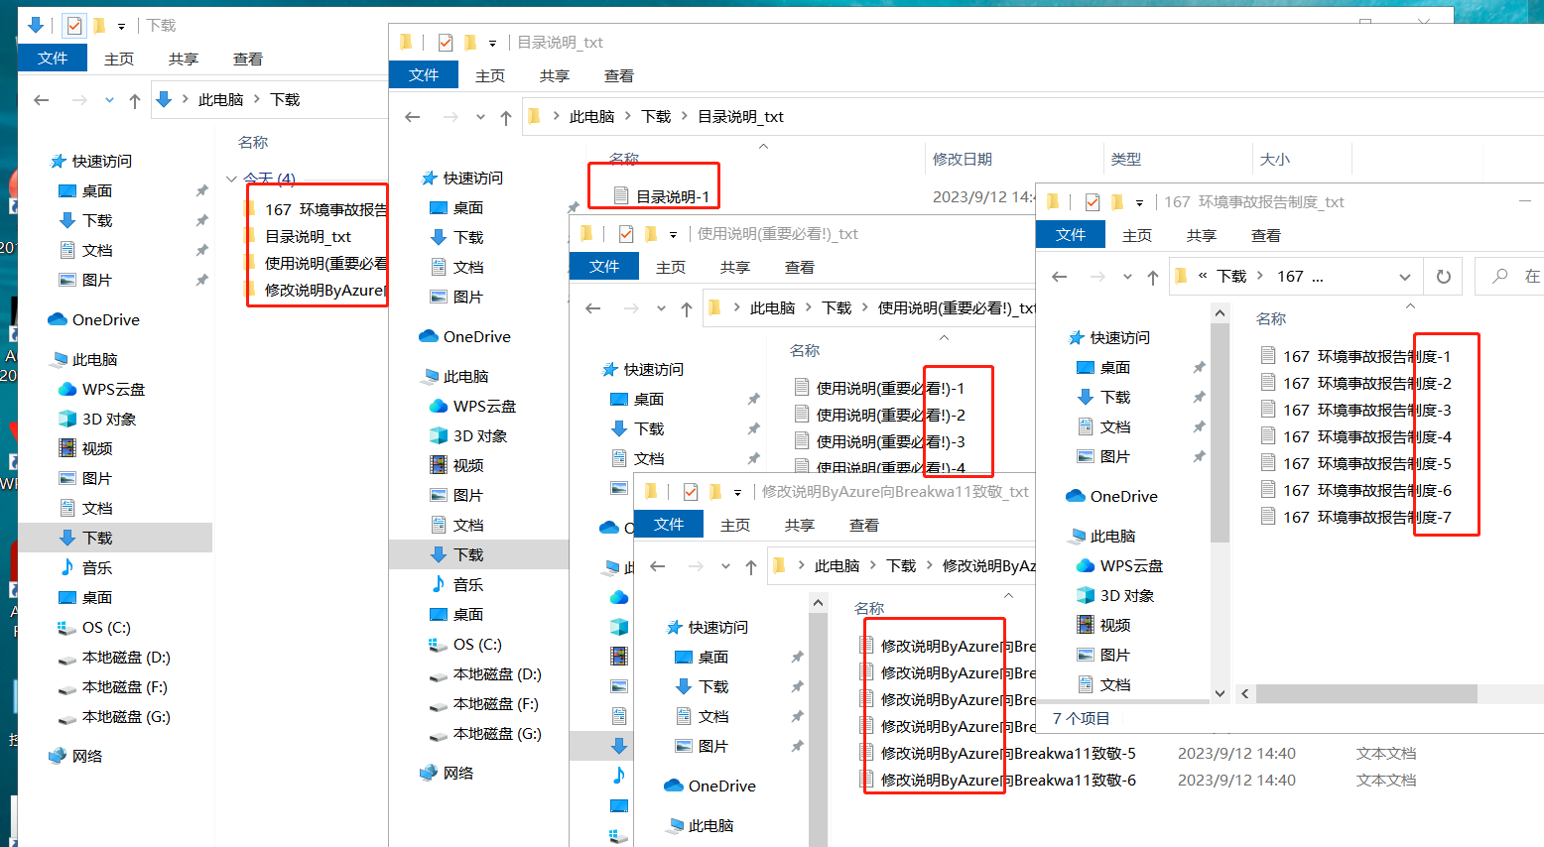
Task: Open quick access toolbar dropdown in 目录说明_txt window
Action: 492,43
